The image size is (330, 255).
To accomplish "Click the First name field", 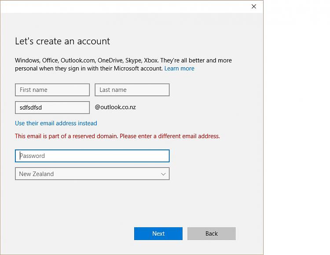I will coord(52,90).
